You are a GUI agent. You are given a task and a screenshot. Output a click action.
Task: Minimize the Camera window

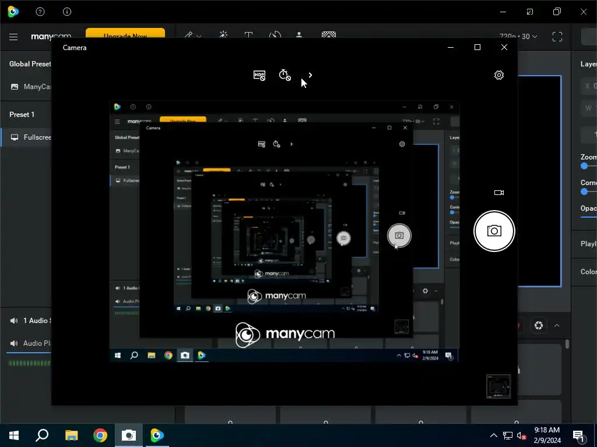[x=451, y=47]
